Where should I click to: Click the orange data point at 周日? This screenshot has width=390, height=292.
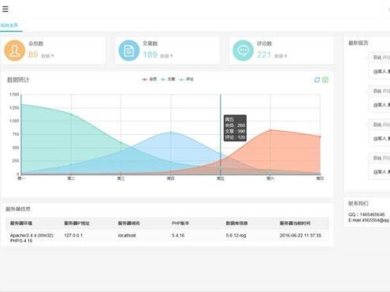(x=320, y=137)
